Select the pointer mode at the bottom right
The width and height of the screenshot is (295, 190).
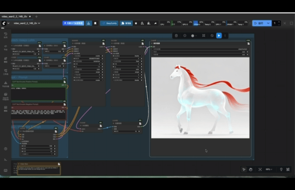pyautogui.click(x=244, y=169)
